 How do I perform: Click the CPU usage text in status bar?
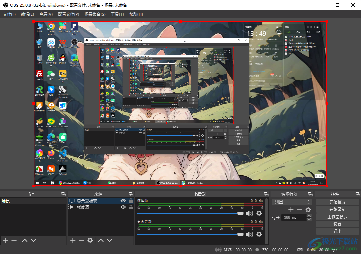tap(307, 250)
